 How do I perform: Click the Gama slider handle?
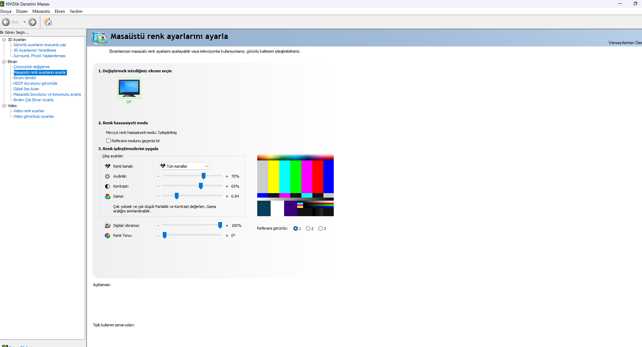coord(177,196)
